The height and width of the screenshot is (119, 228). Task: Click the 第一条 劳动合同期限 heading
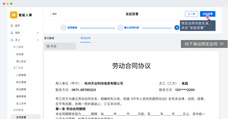(71, 109)
